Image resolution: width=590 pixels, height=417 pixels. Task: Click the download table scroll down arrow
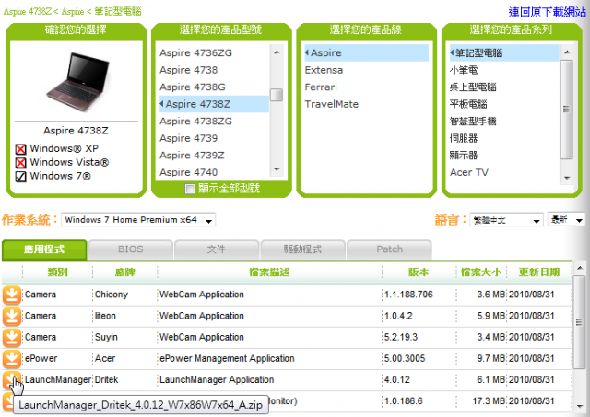580,406
